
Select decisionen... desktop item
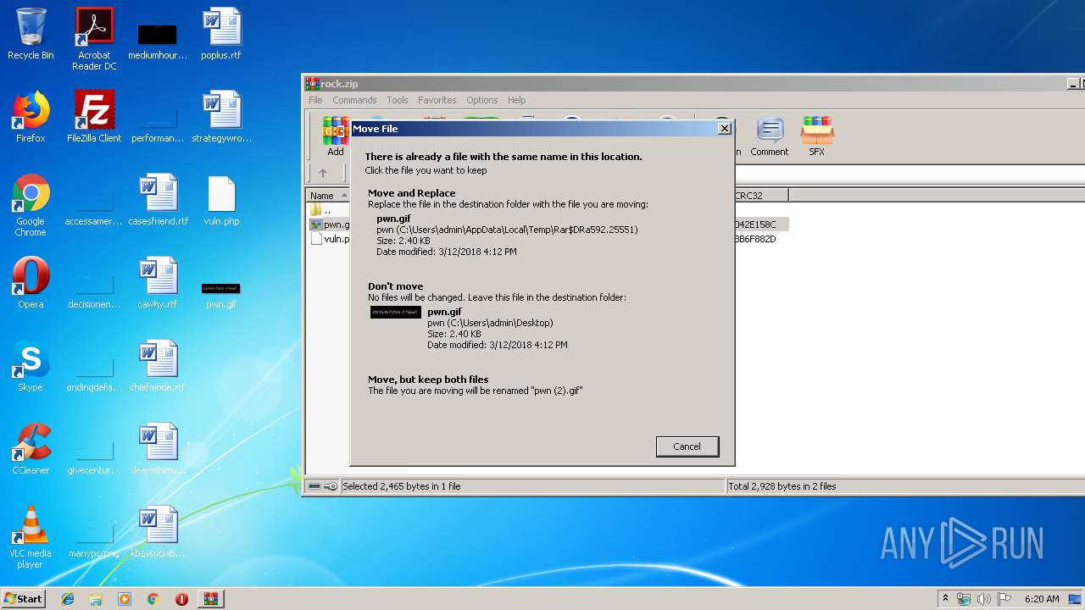[x=94, y=290]
